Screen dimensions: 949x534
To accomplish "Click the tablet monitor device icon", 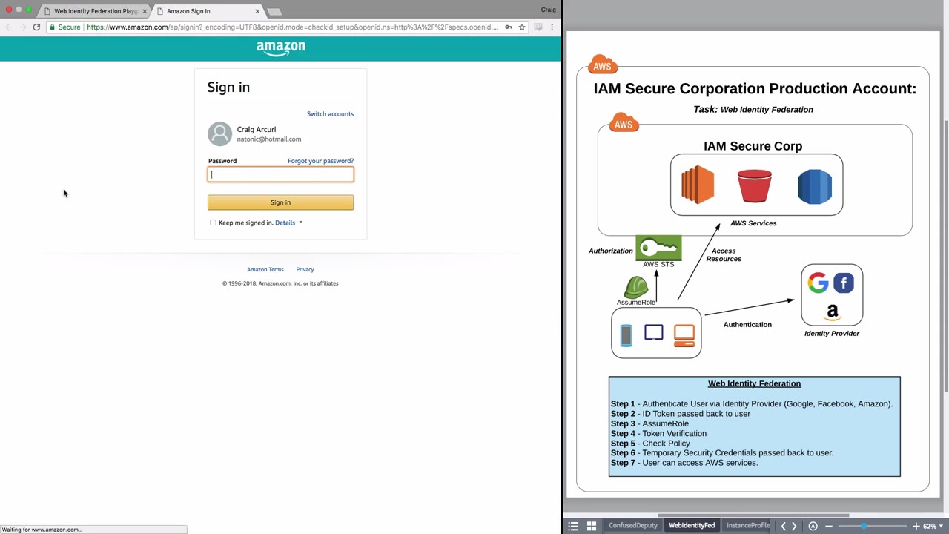I will (x=654, y=333).
